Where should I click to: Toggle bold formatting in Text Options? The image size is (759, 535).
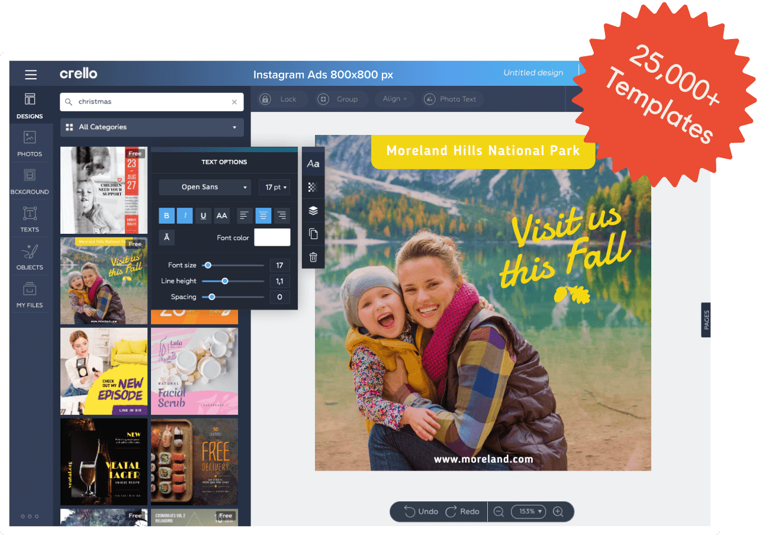click(166, 215)
